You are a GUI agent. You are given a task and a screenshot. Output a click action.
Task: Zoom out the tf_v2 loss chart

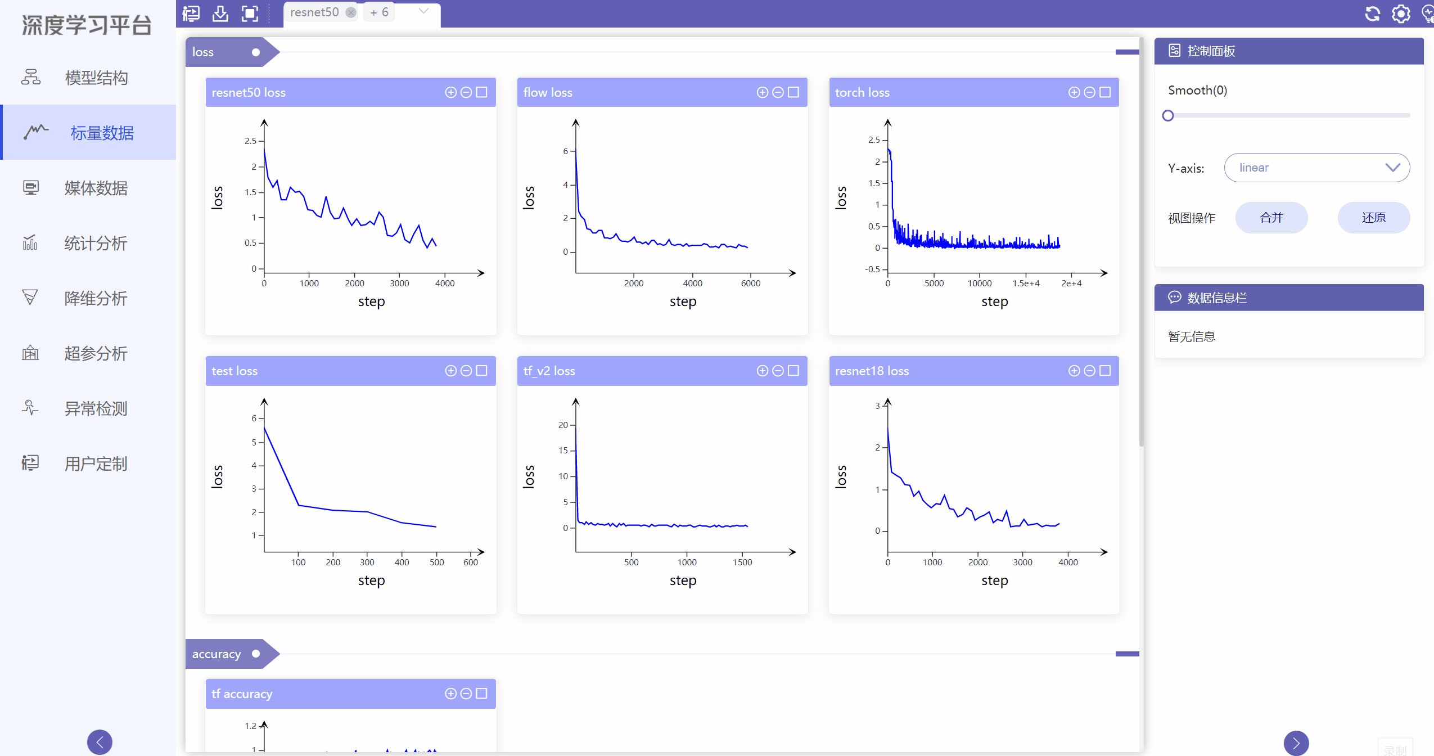(778, 371)
